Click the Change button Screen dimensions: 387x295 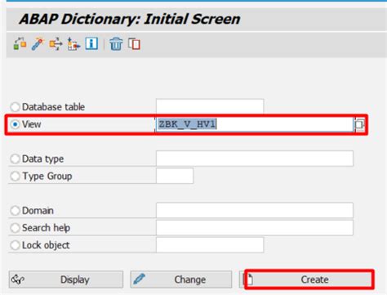(x=181, y=279)
